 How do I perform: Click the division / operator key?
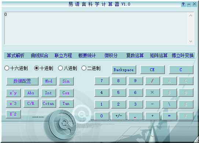pos(152,81)
